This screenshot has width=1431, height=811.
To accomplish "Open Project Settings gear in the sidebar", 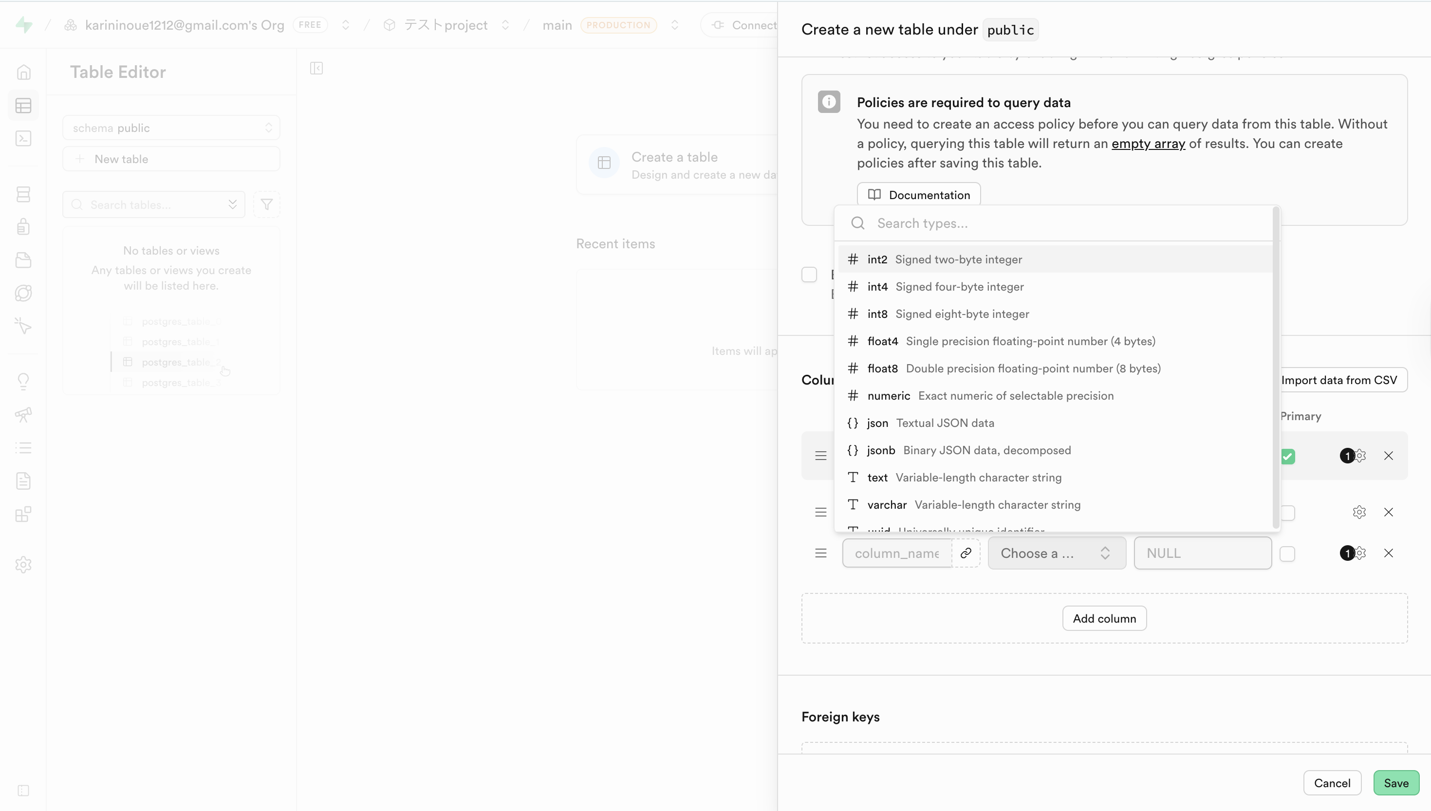I will click(x=23, y=565).
